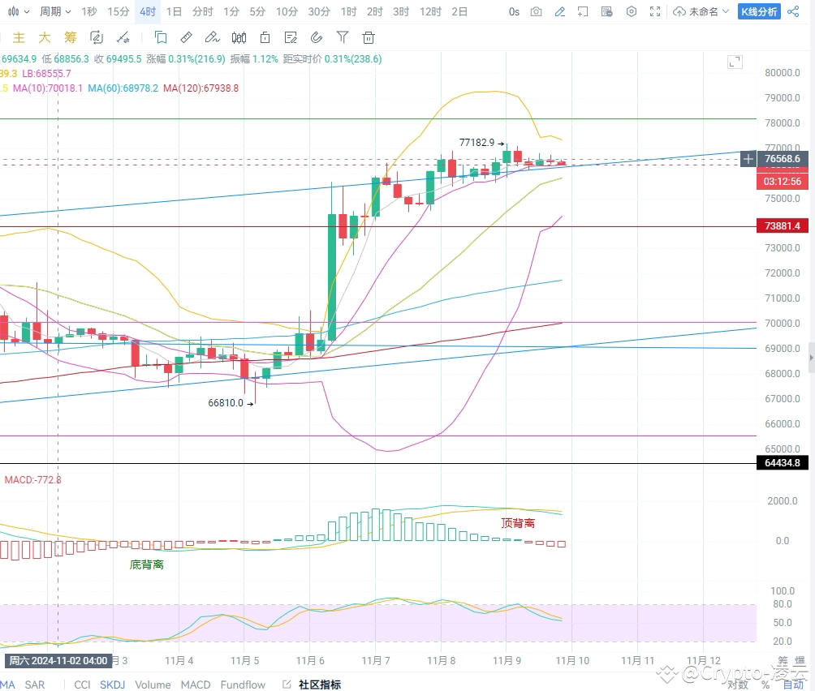The width and height of the screenshot is (815, 691).
Task: Open the drawings filter funnel icon
Action: [341, 37]
